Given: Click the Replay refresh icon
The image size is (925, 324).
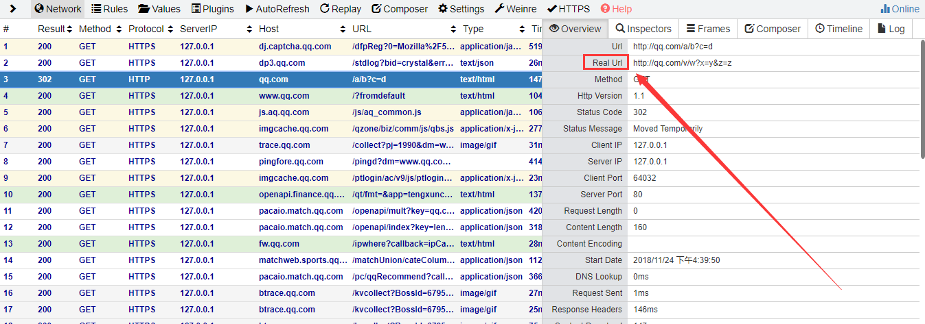Looking at the screenshot, I should click(324, 9).
